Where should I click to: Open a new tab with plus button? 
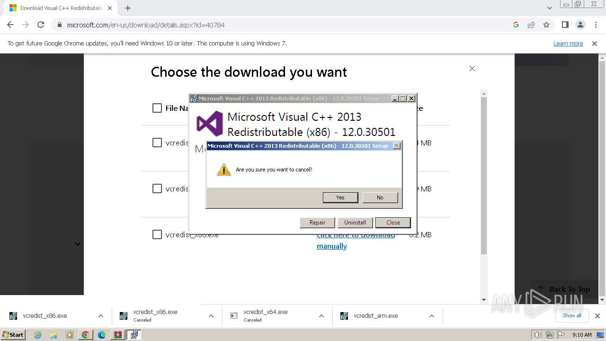pyautogui.click(x=128, y=8)
